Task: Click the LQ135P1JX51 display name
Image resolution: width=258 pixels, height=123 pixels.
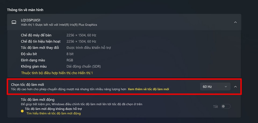Action: 31,20
